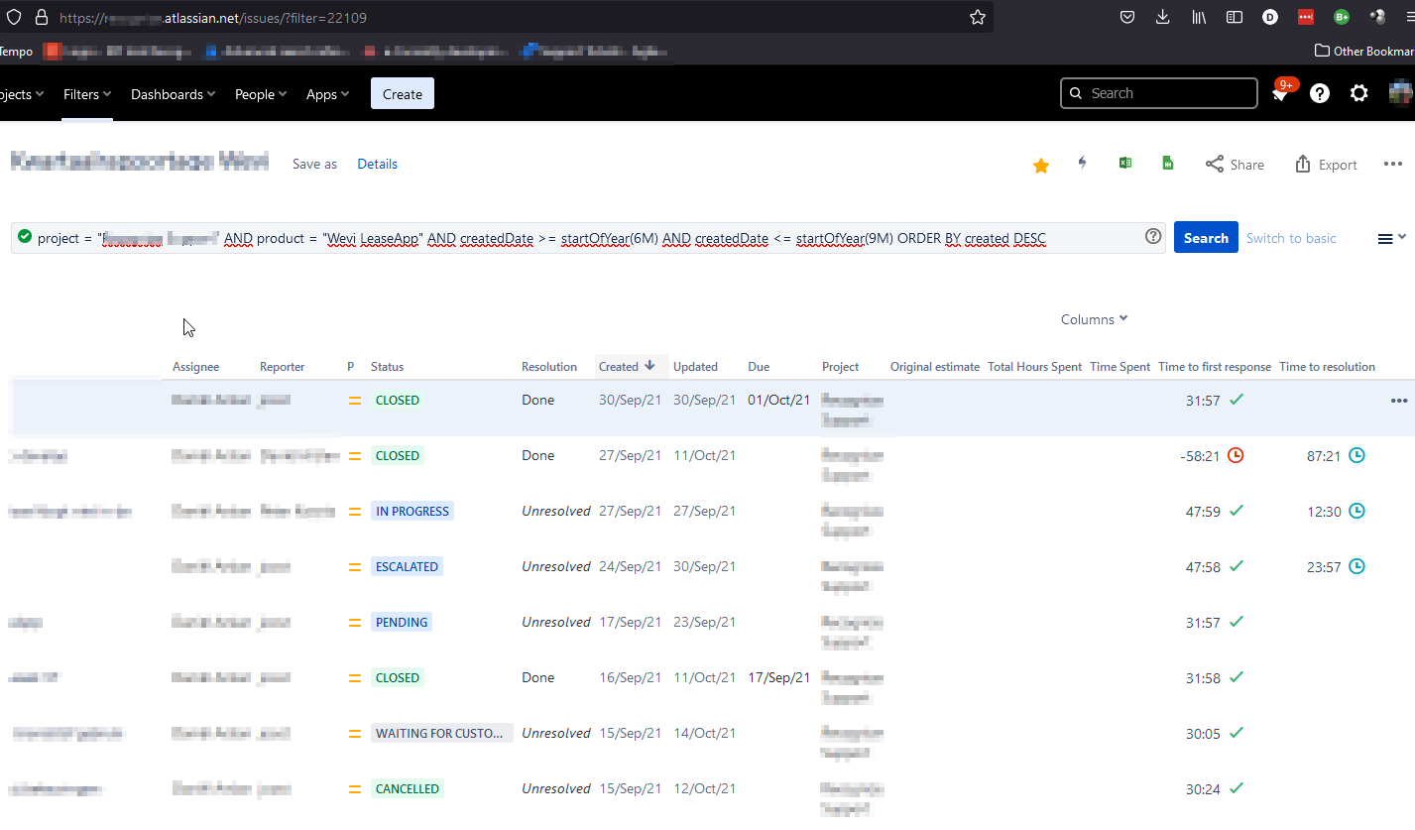Screen dimensions: 1415x830
Task: Switch to basic search mode
Action: (x=1290, y=237)
